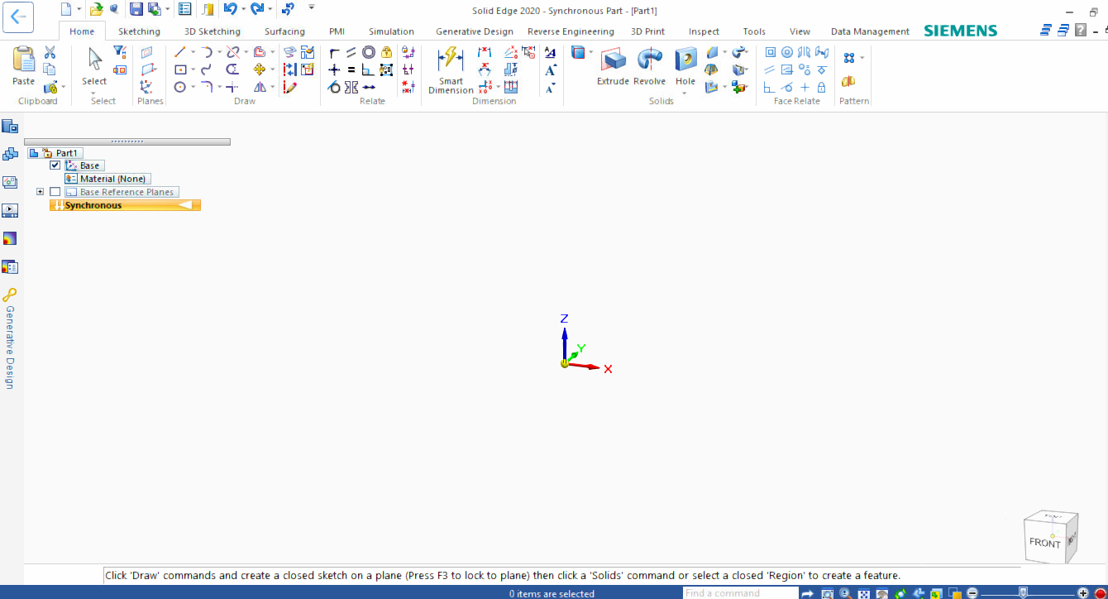Click the Smart Dimension tool
The image size is (1108, 599).
pyautogui.click(x=451, y=69)
